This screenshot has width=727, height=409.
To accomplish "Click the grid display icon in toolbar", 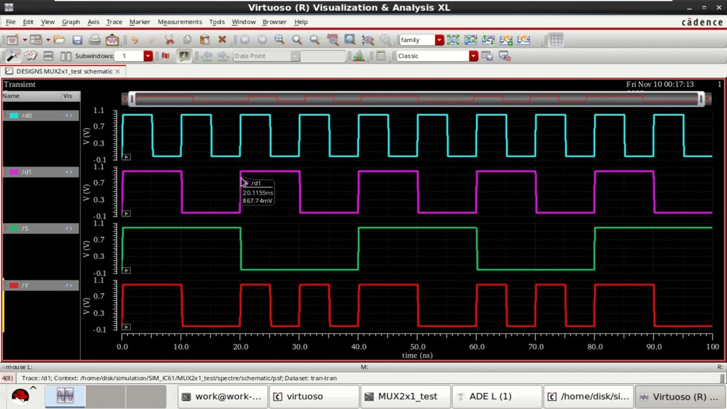I will (556, 40).
